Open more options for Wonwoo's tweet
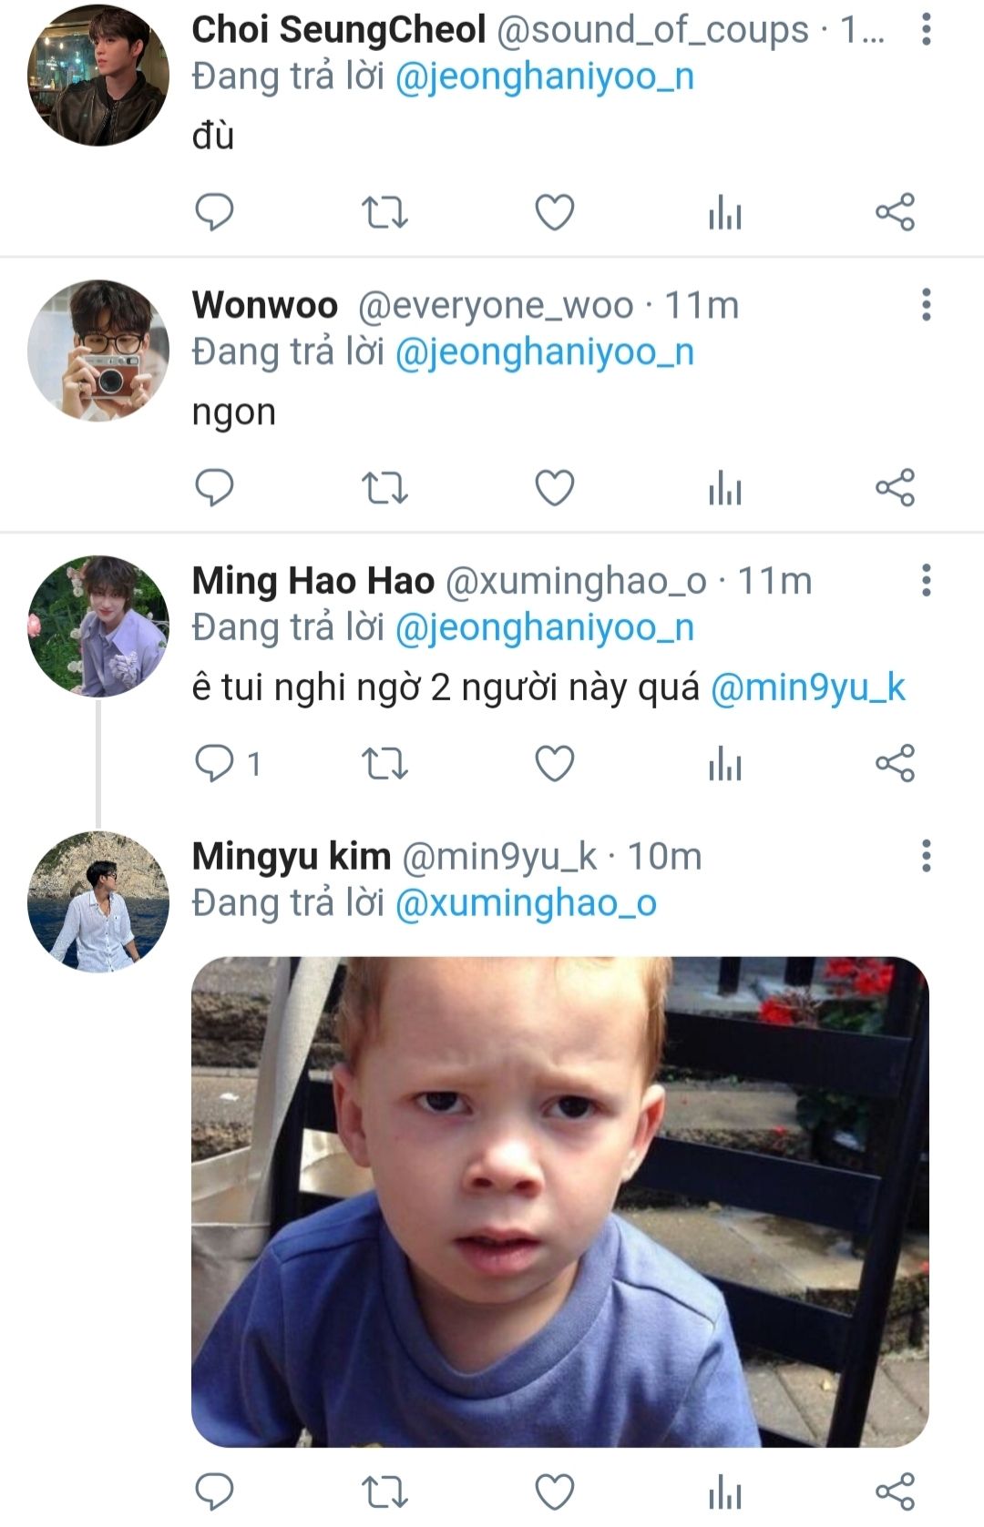 (x=926, y=305)
